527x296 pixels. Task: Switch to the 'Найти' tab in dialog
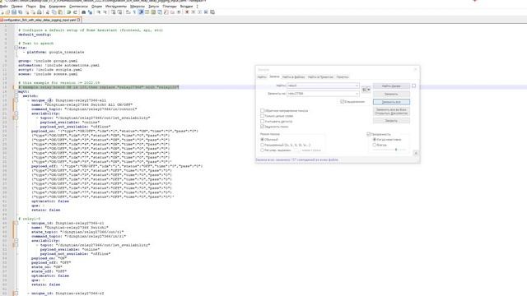[x=262, y=76]
